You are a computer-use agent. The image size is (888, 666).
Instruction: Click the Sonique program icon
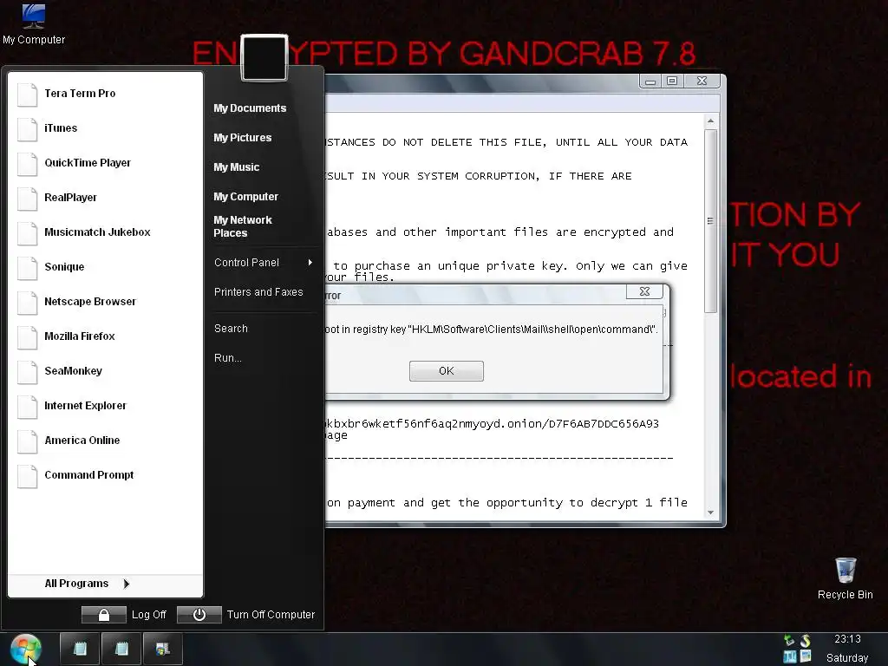coord(27,267)
